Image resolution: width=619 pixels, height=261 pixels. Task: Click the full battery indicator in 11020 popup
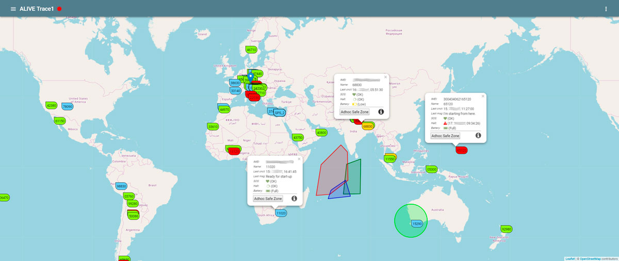[268, 191]
